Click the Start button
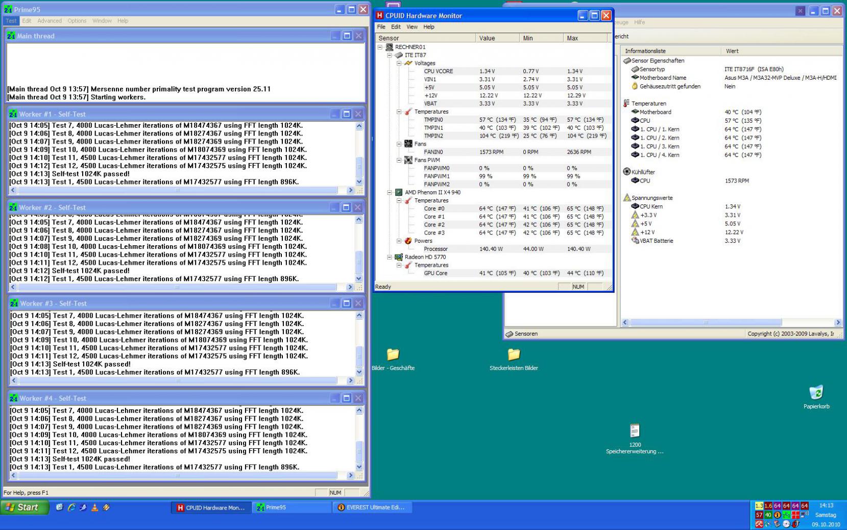 [25, 508]
